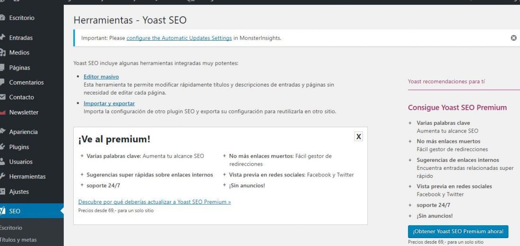Click the Entradas pushpin icon in sidebar
Viewport: 520px width, 246px height.
[2, 37]
